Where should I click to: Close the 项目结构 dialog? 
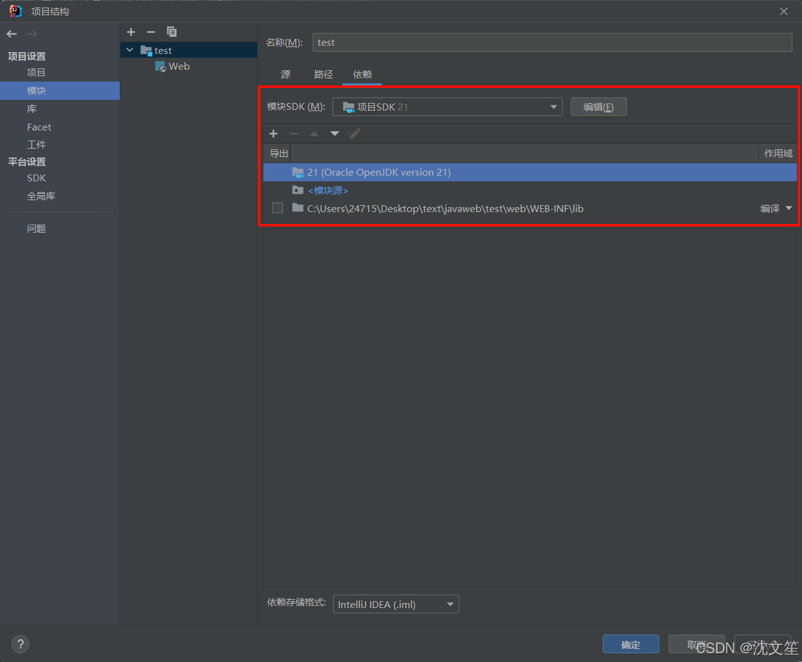(784, 11)
